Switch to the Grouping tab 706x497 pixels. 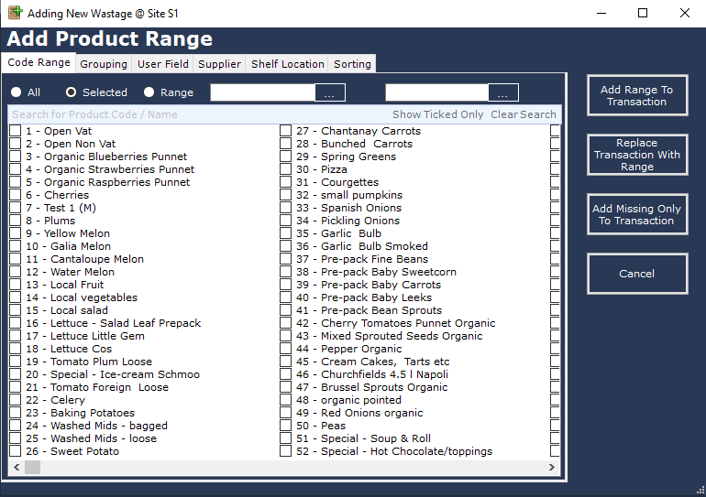point(104,64)
